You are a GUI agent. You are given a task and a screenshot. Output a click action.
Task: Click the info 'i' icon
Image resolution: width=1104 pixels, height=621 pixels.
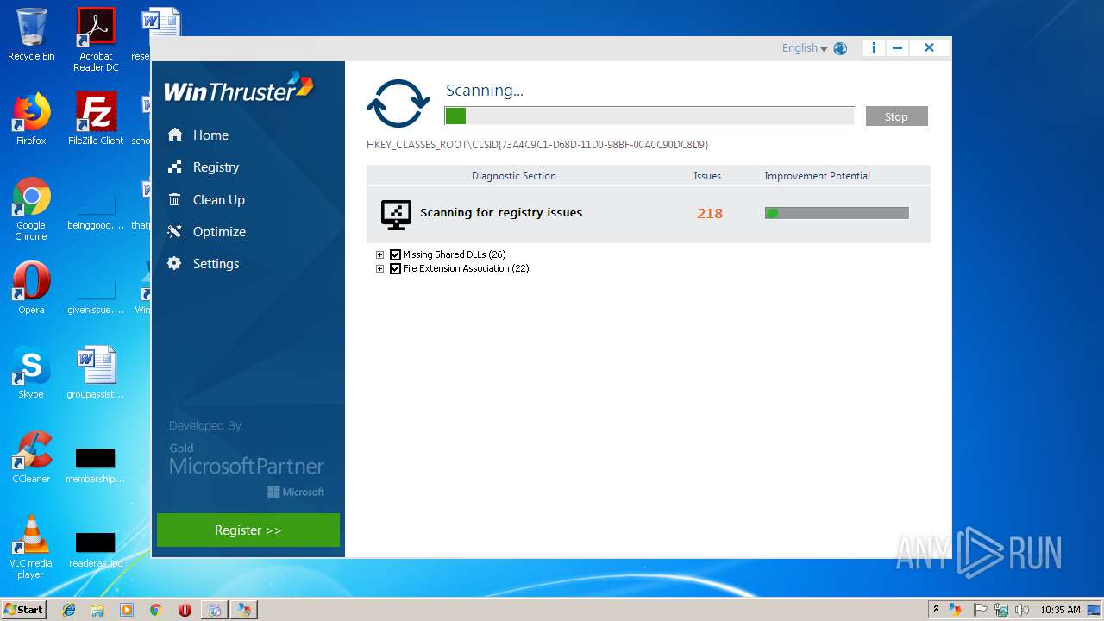coord(874,48)
